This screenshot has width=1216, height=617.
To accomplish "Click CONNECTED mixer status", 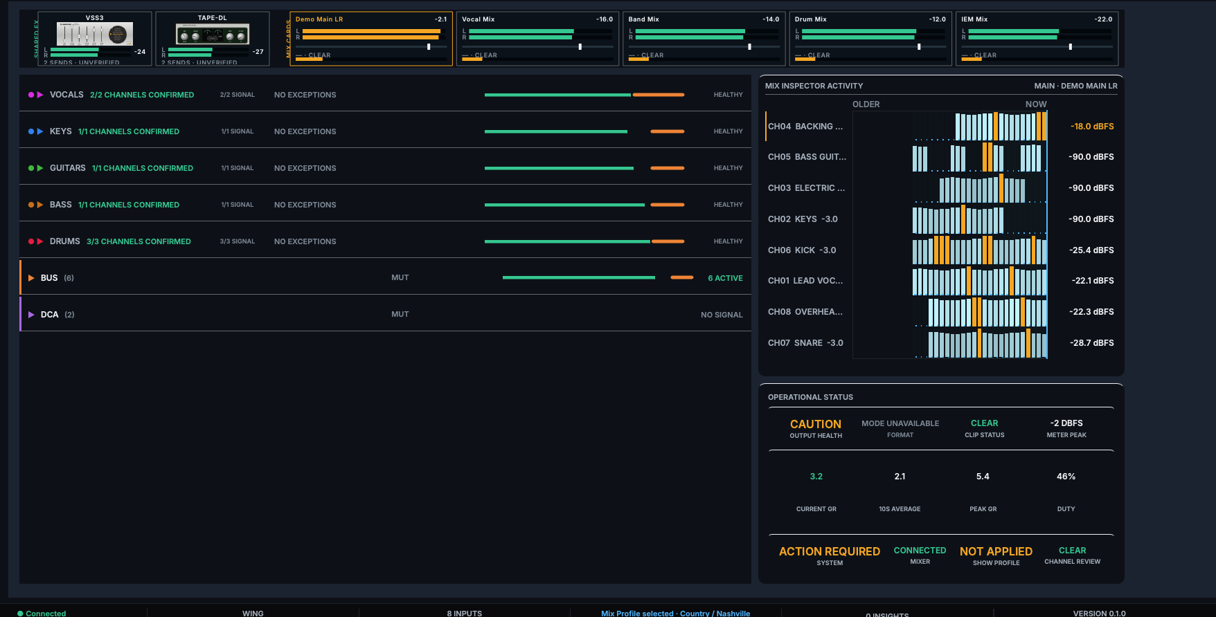I will (920, 551).
